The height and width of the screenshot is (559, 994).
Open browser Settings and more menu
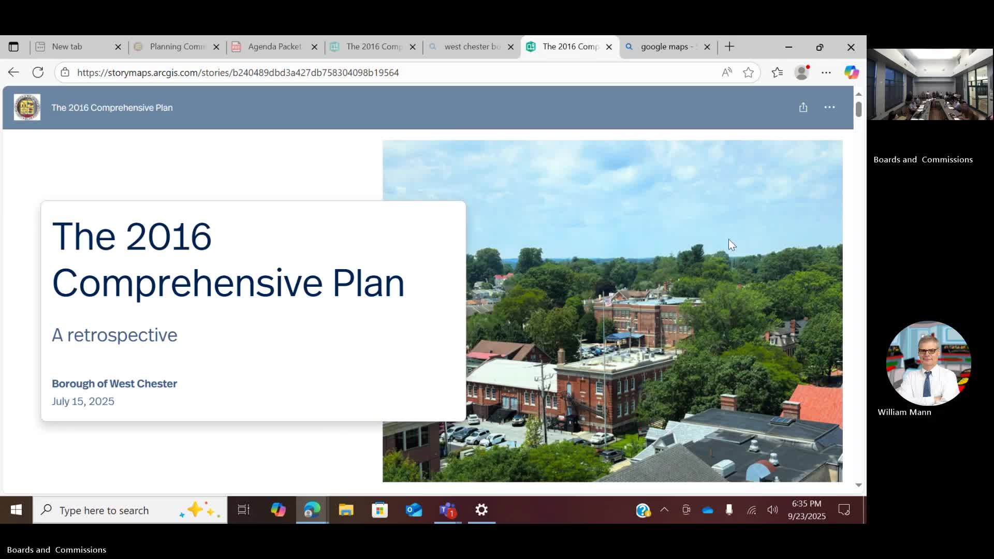coord(826,72)
